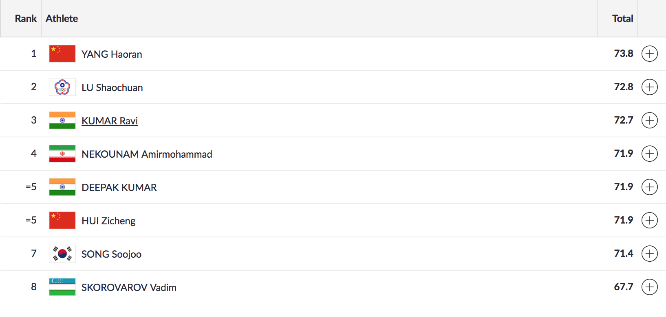Show details for KUMAR Ravi's 72.7 total
This screenshot has width=666, height=317.
pyautogui.click(x=649, y=120)
